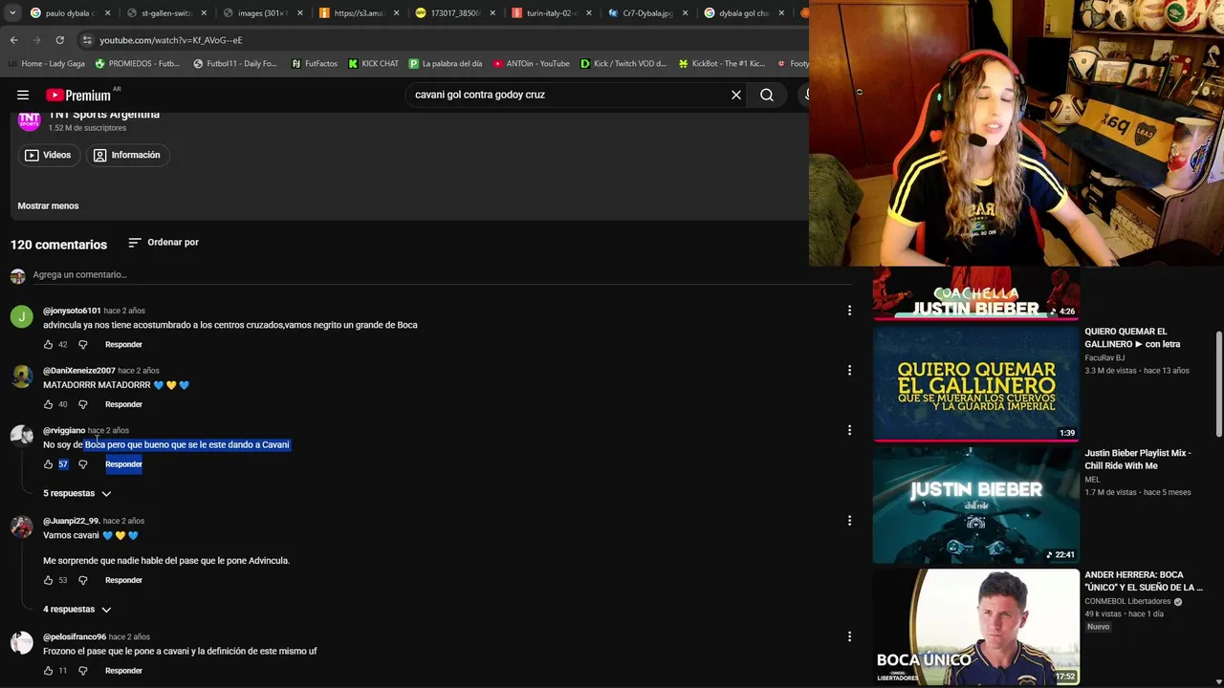Viewport: 1224px width, 688px height.
Task: Dislike the @jonysoto6101 comment
Action: pyautogui.click(x=82, y=344)
